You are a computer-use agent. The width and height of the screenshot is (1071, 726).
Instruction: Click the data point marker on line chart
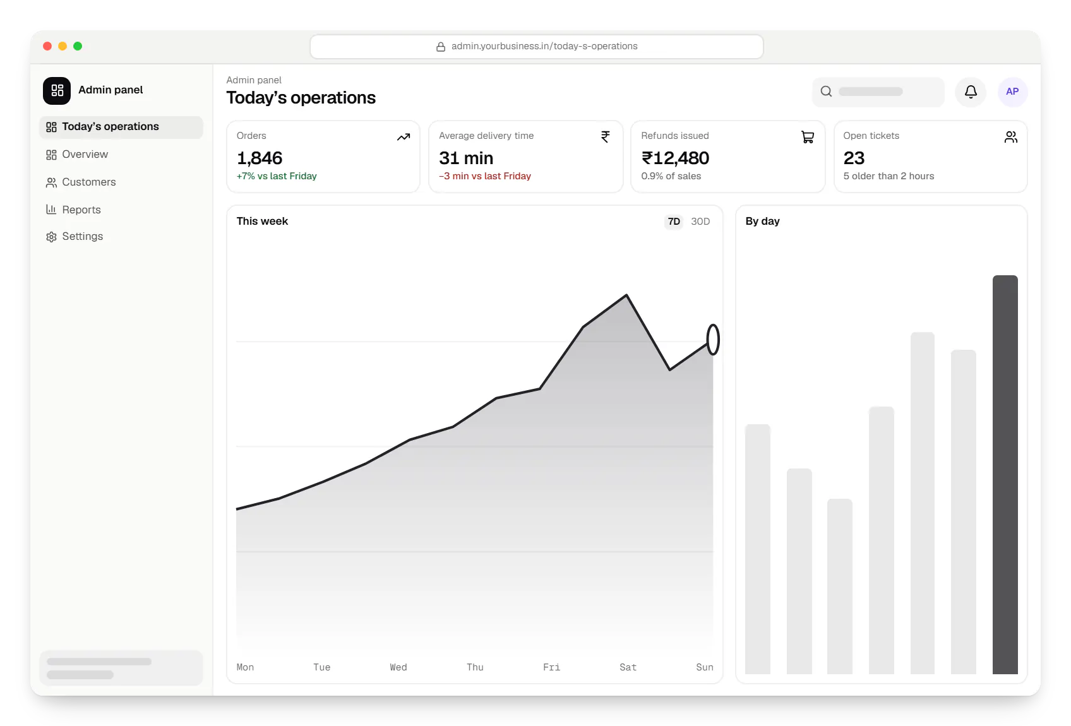point(713,340)
